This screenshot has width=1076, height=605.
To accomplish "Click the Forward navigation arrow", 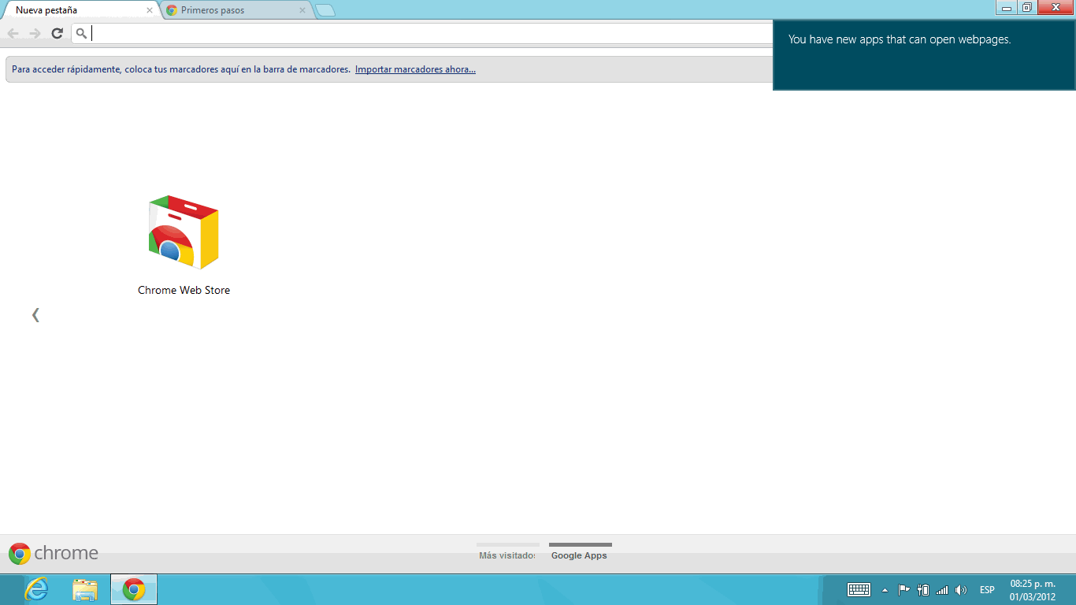I will pyautogui.click(x=35, y=33).
